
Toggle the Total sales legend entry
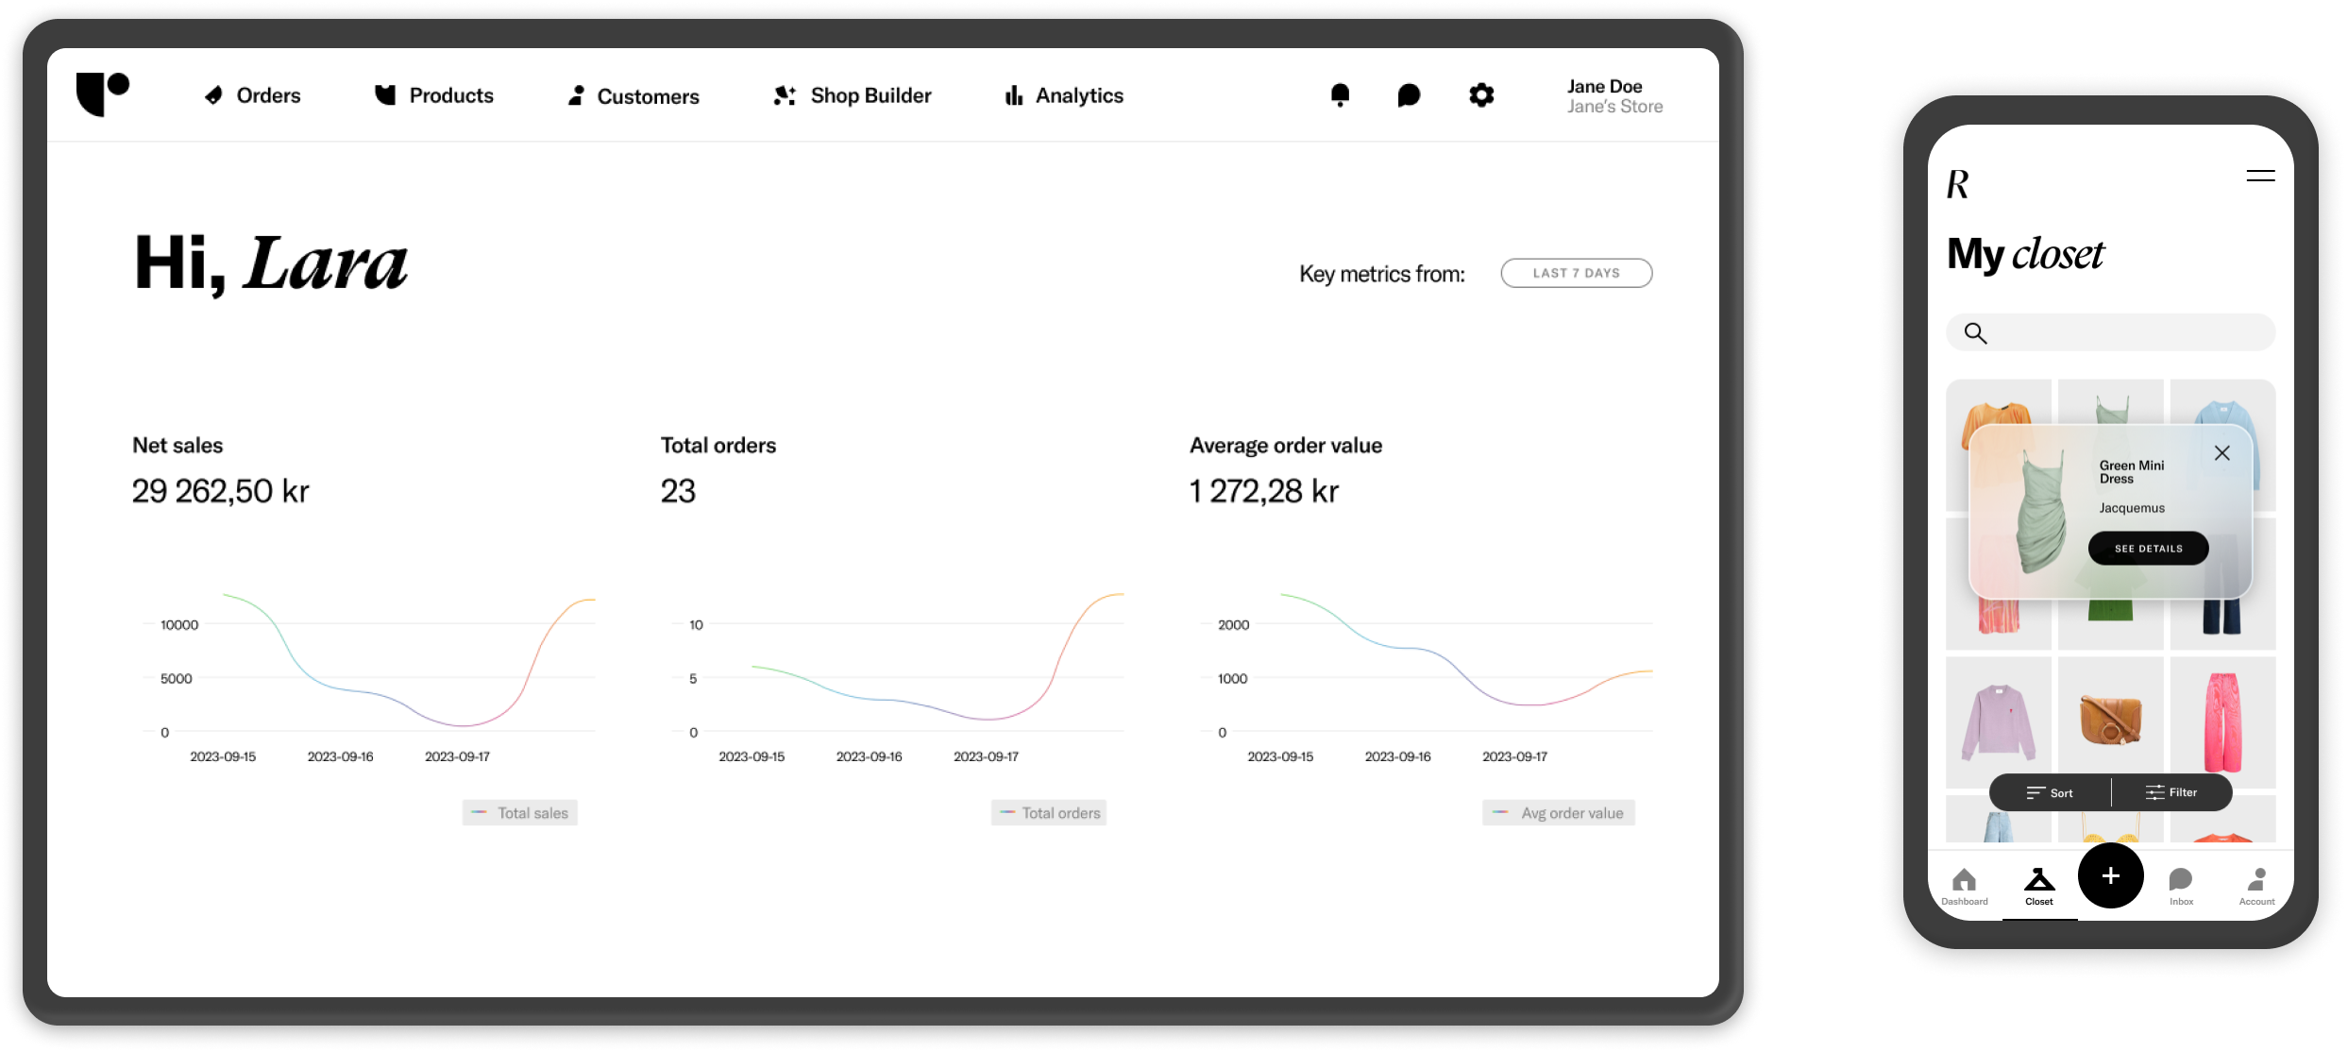[520, 813]
